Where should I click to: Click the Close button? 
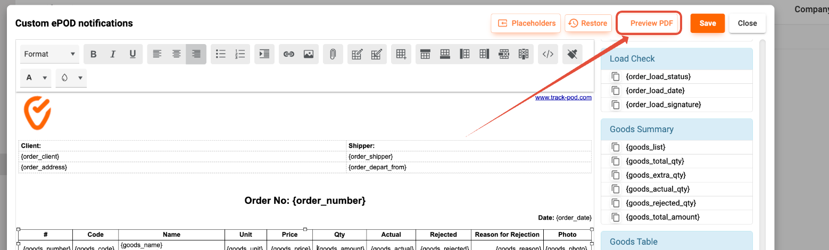pyautogui.click(x=747, y=23)
